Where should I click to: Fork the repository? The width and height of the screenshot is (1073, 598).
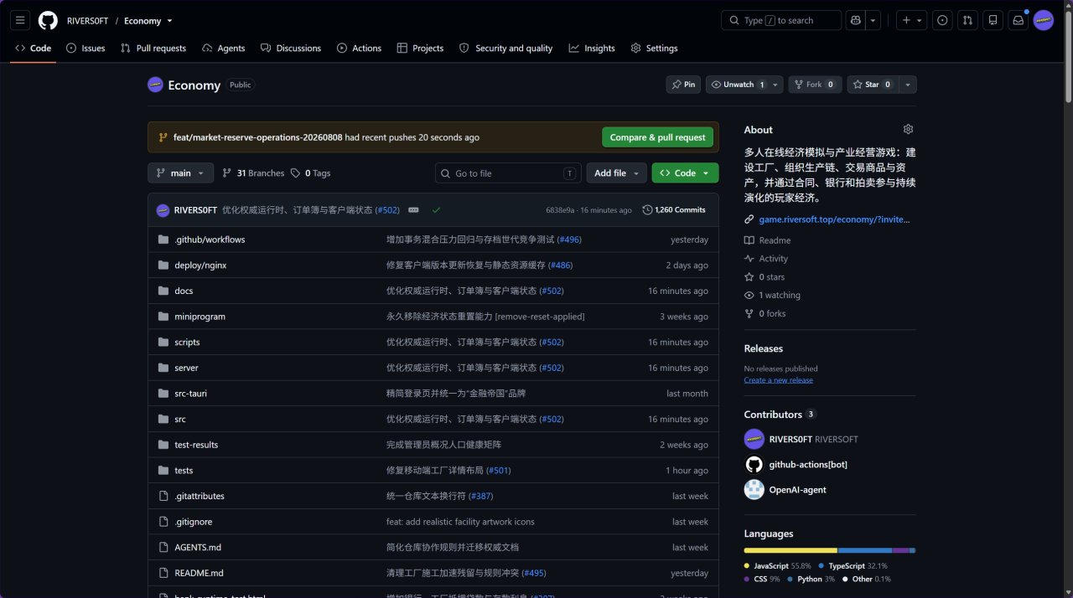[x=814, y=85]
